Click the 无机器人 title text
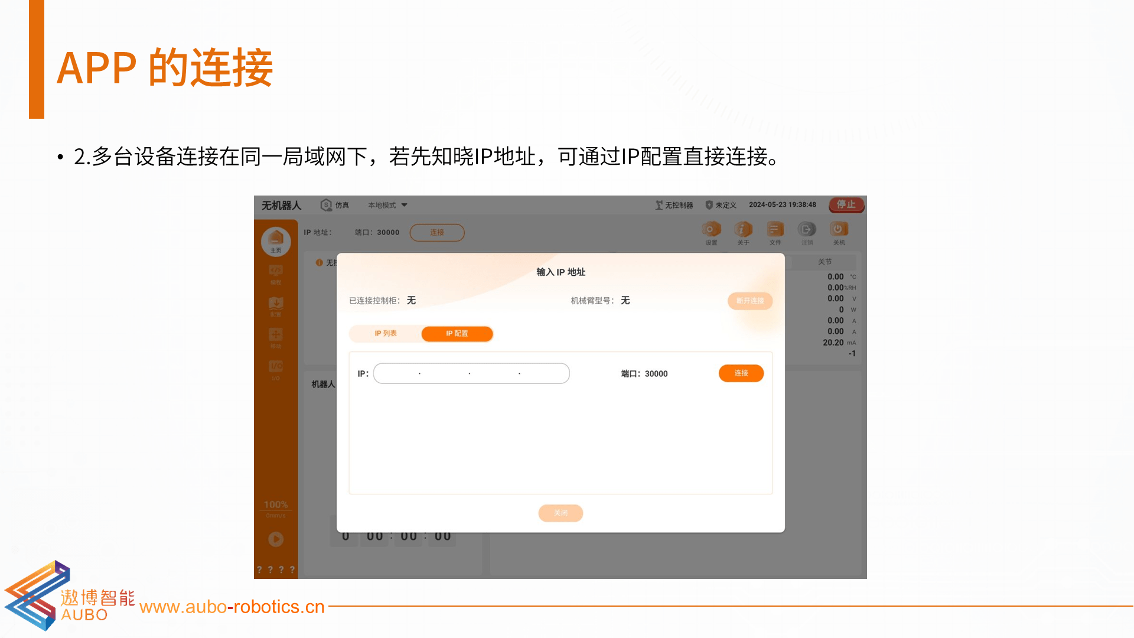 point(282,205)
